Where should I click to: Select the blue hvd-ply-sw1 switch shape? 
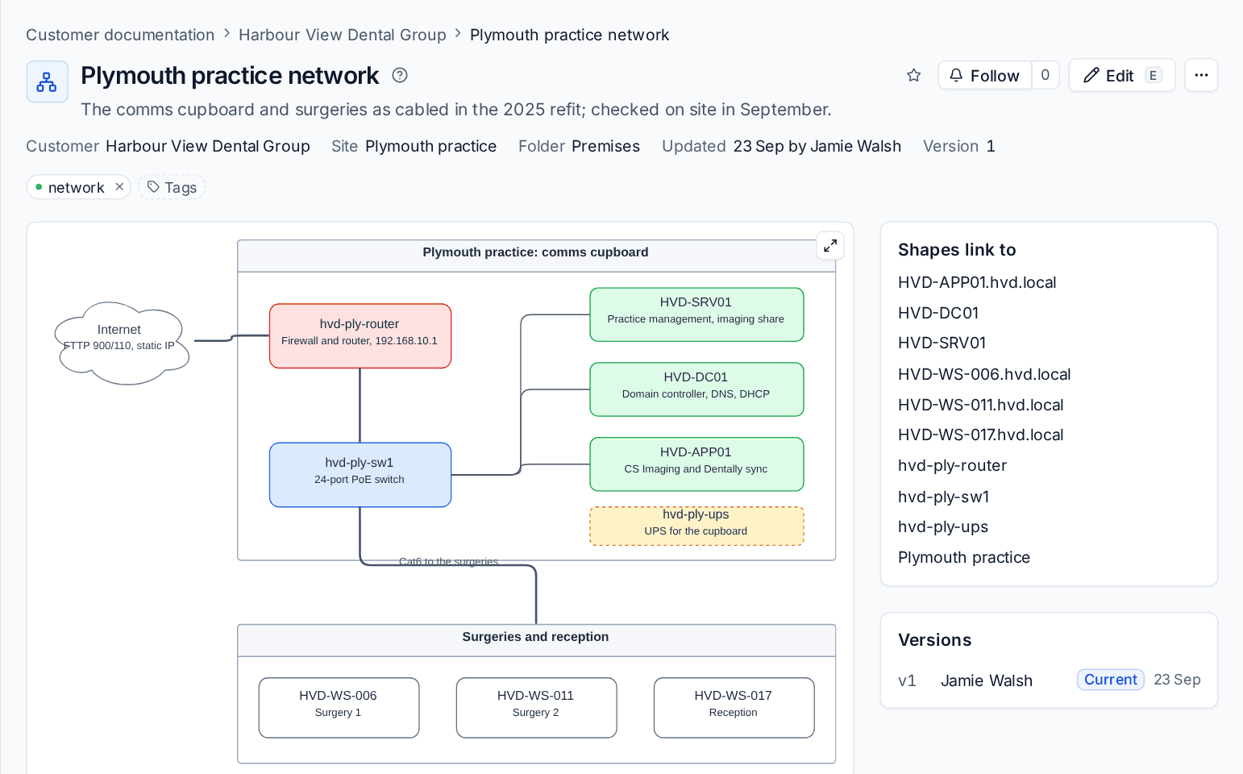(x=360, y=475)
